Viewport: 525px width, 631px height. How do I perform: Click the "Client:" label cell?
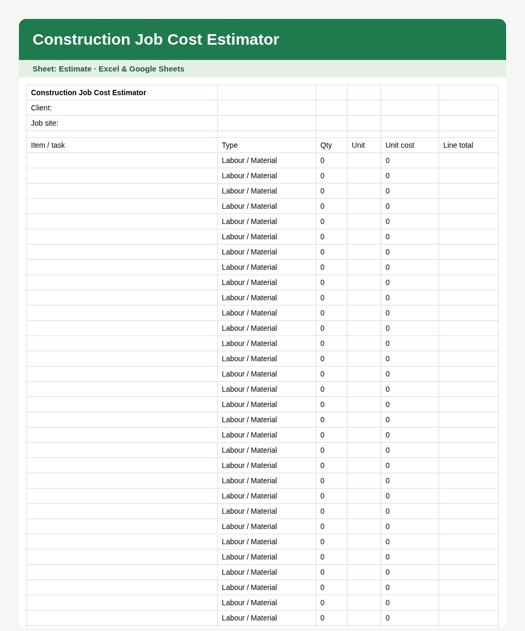(x=122, y=108)
